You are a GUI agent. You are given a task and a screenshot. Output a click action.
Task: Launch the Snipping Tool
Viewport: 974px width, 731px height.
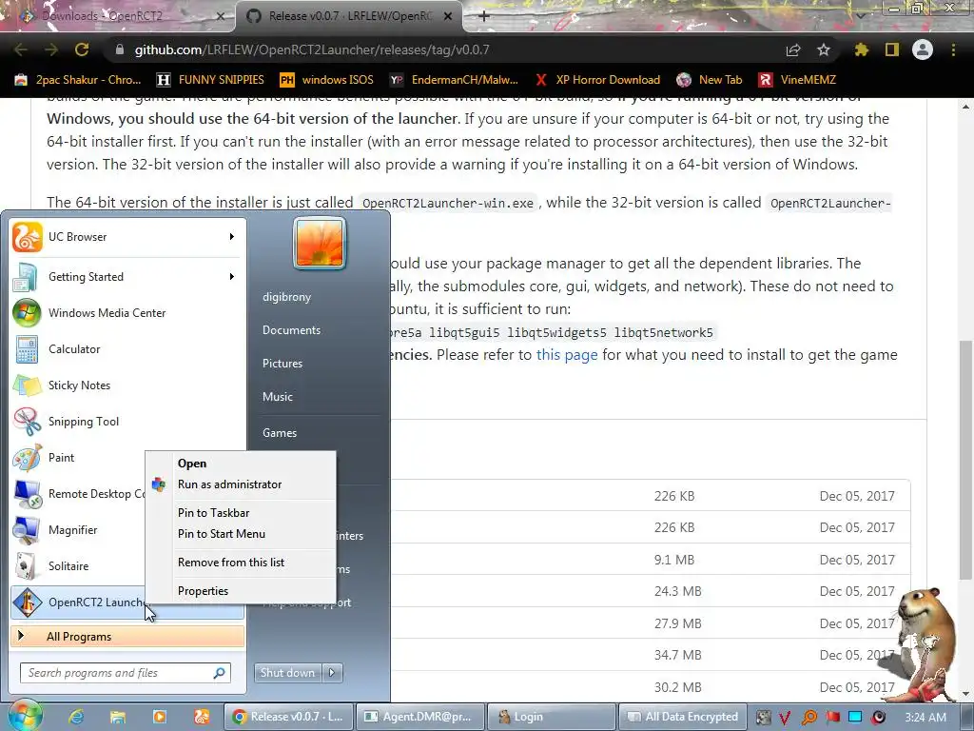point(127,421)
